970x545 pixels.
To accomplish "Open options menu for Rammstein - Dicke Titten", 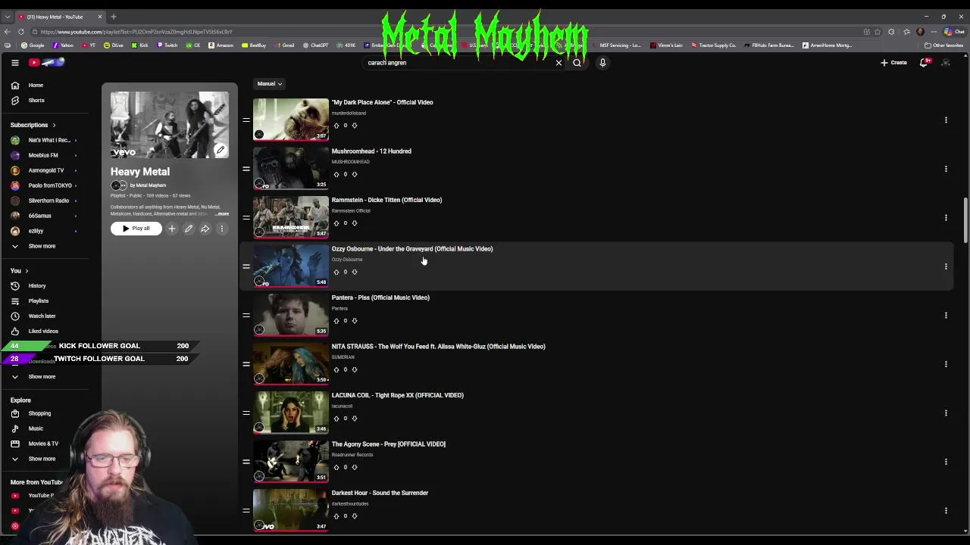I will click(x=946, y=217).
